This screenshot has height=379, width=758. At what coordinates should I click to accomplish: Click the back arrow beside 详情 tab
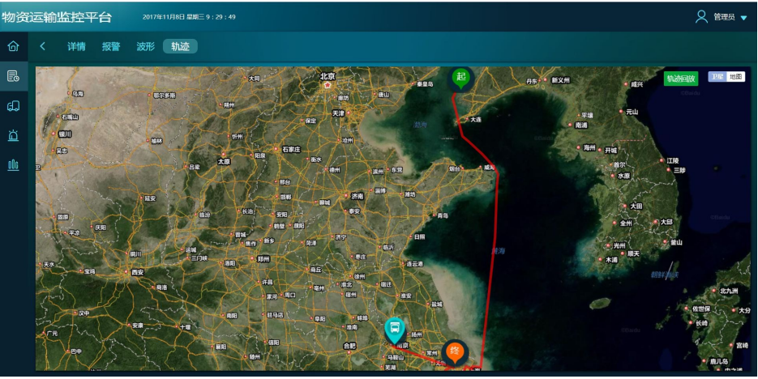(x=42, y=47)
